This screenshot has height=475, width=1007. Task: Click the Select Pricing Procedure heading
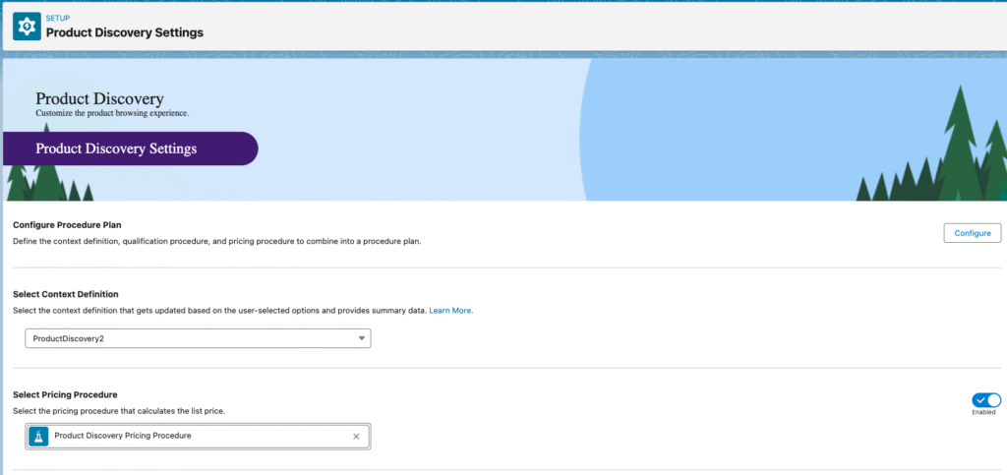click(x=64, y=394)
